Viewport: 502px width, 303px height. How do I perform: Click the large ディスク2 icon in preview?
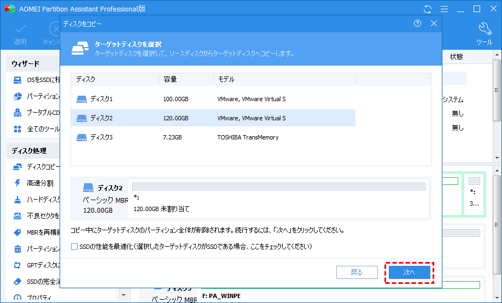(x=88, y=188)
